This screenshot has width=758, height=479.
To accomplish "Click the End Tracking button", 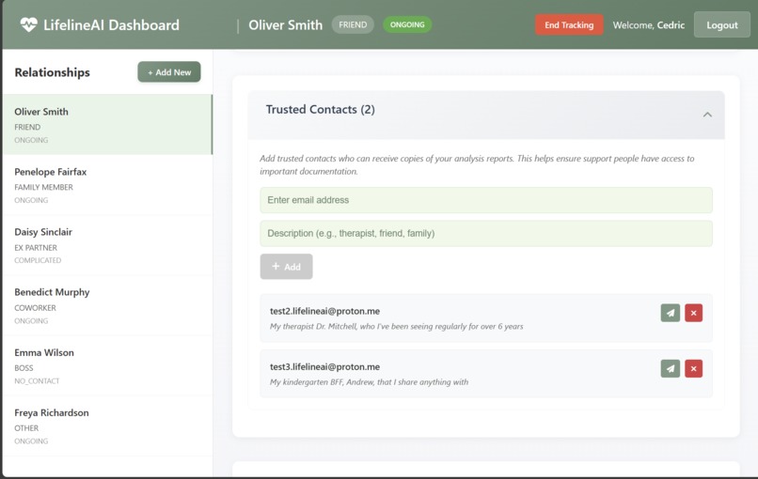I will pyautogui.click(x=569, y=24).
